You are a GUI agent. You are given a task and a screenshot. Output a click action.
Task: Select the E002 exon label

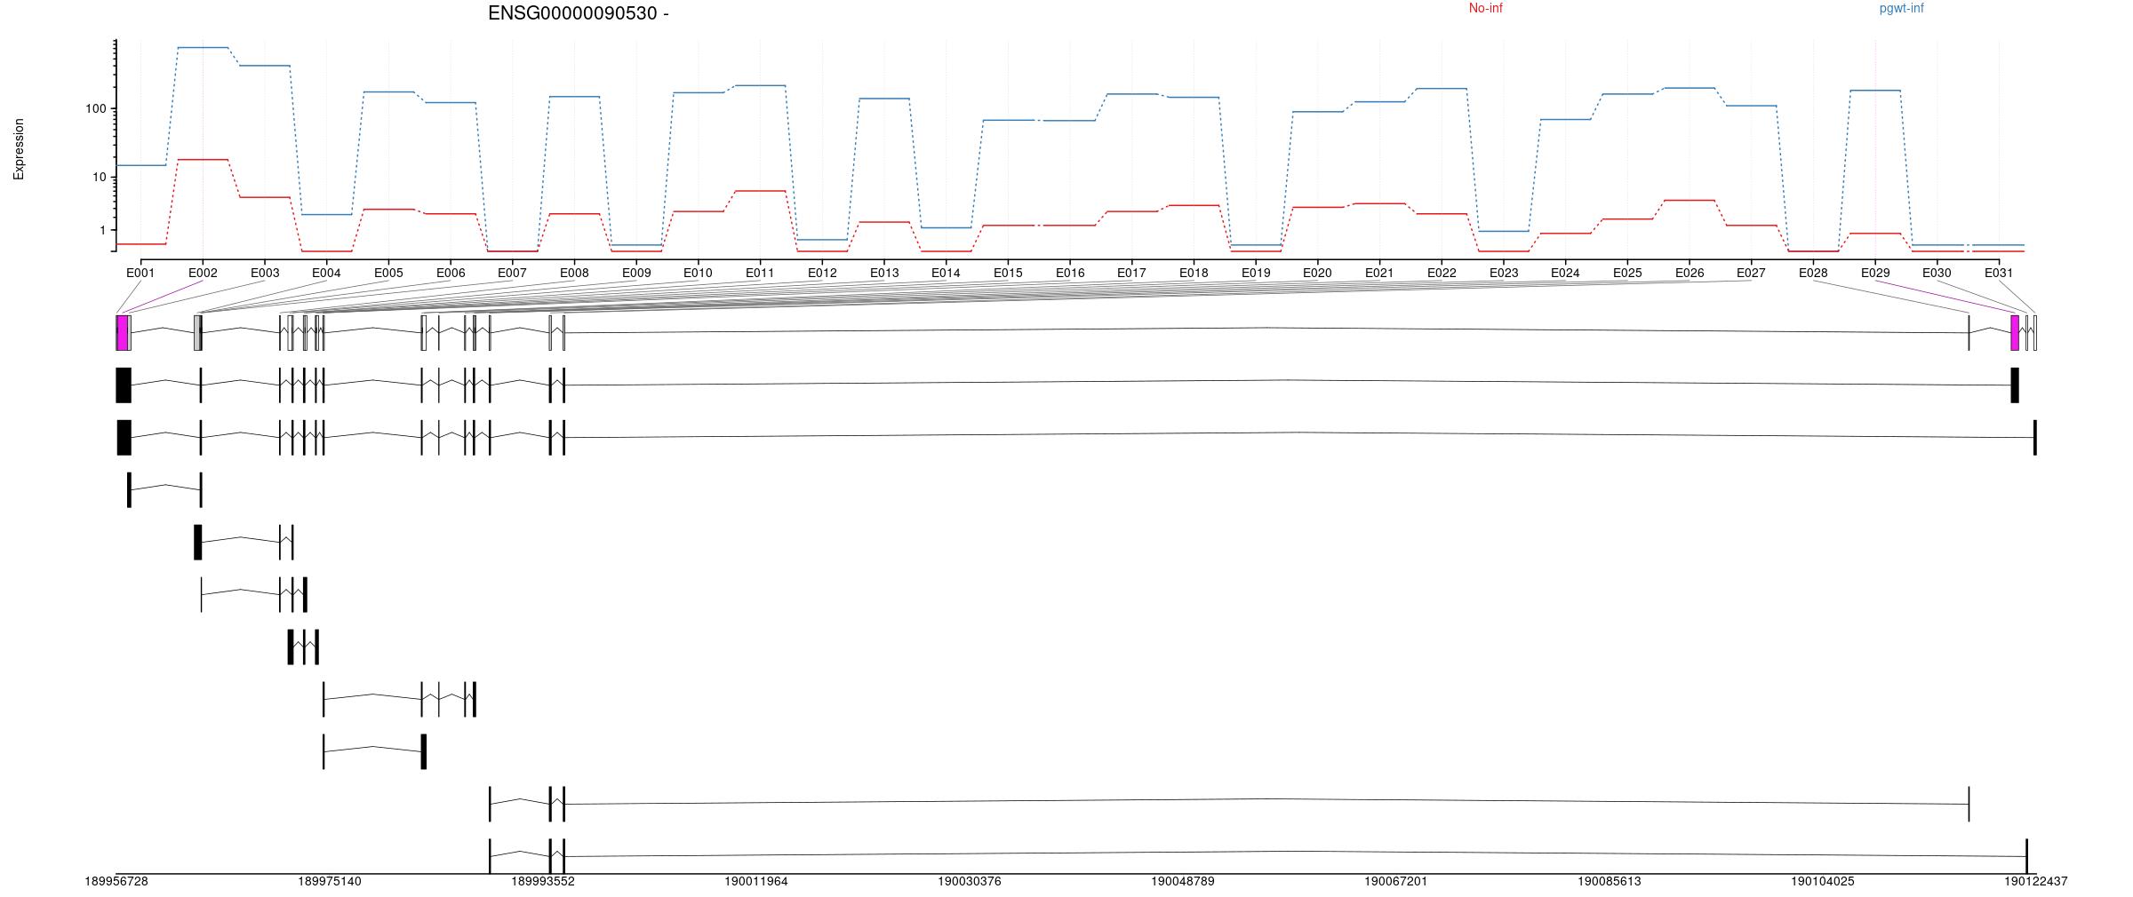(x=203, y=274)
